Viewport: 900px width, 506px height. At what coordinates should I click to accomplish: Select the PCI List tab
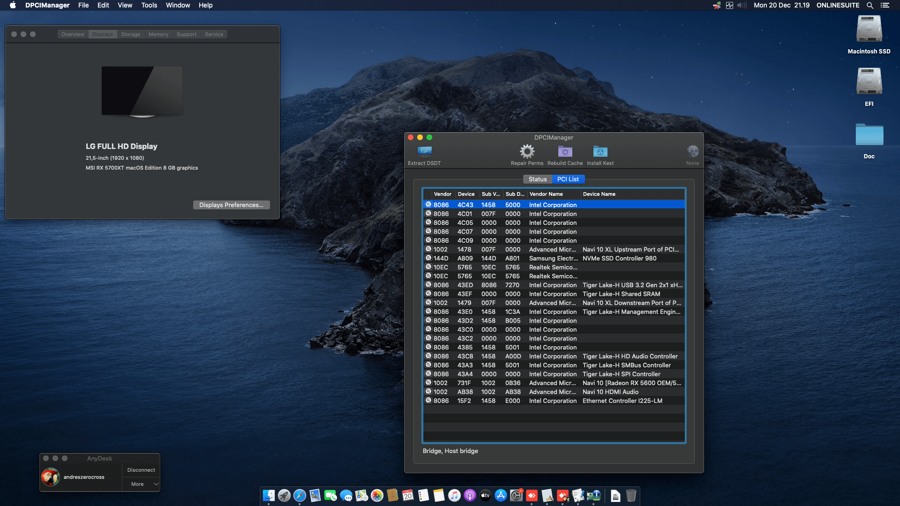[568, 179]
